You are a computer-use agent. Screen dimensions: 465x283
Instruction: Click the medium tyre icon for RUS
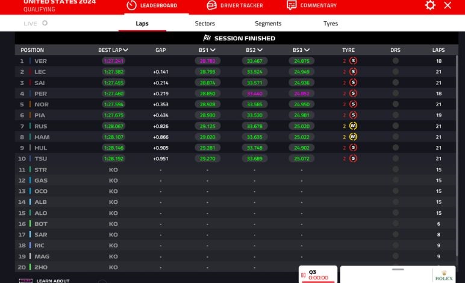coord(353,126)
